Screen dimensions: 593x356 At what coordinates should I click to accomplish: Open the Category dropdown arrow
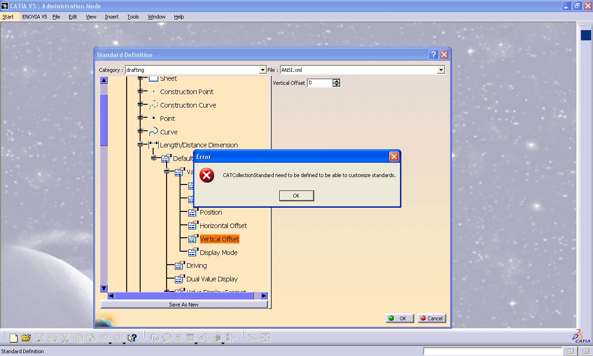click(x=263, y=70)
